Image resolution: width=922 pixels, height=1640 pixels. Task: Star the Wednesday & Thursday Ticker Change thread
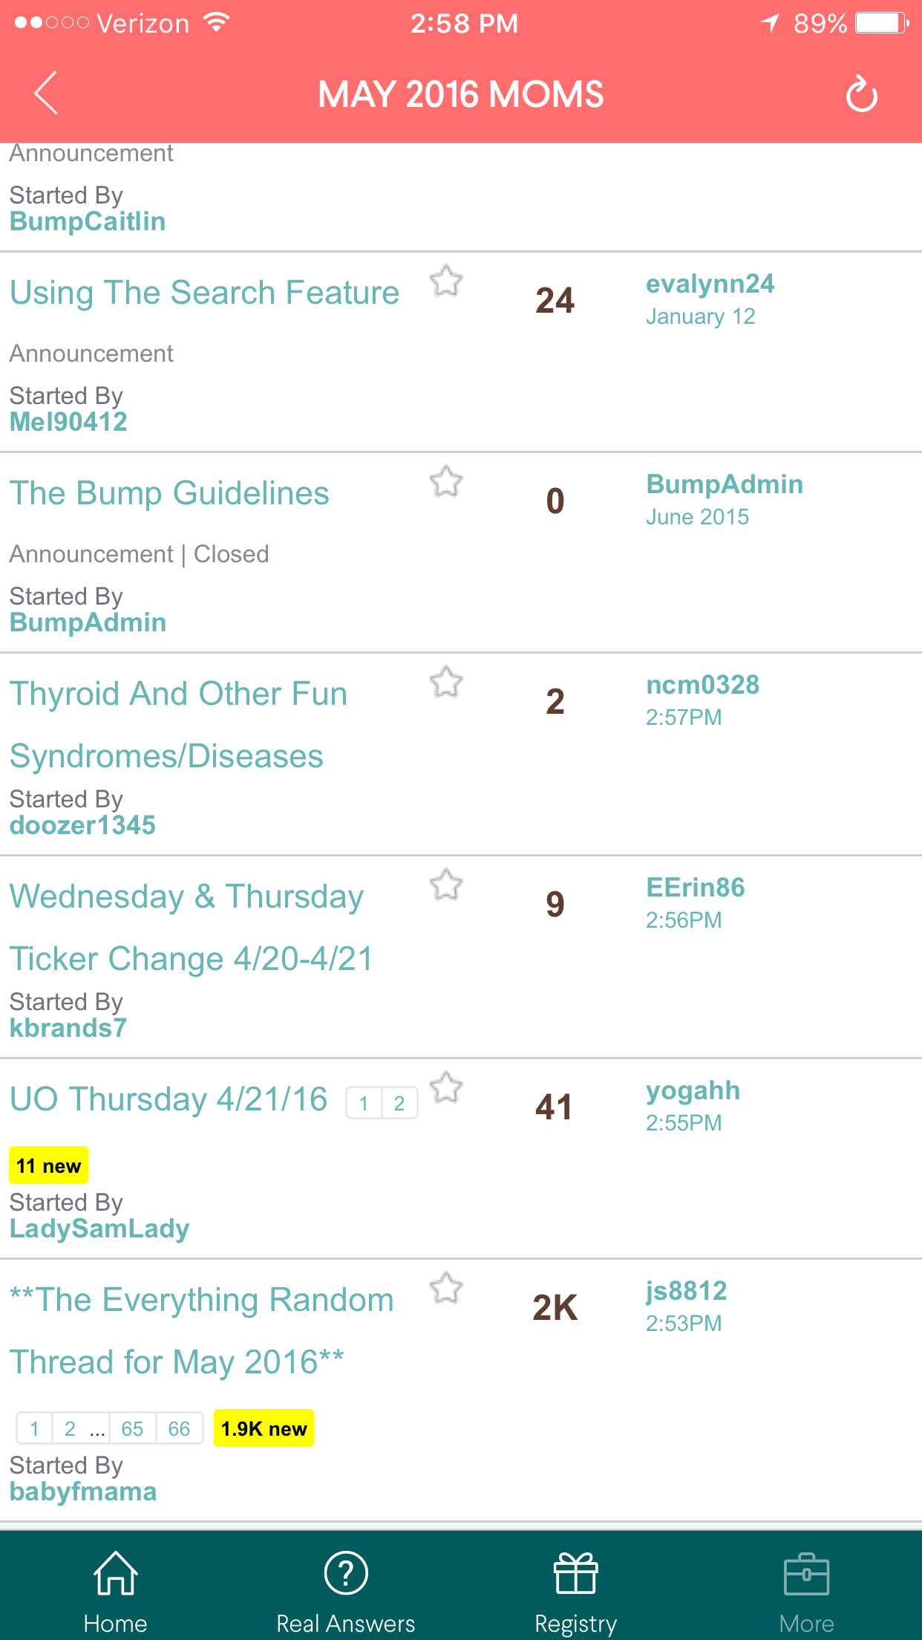(x=446, y=885)
